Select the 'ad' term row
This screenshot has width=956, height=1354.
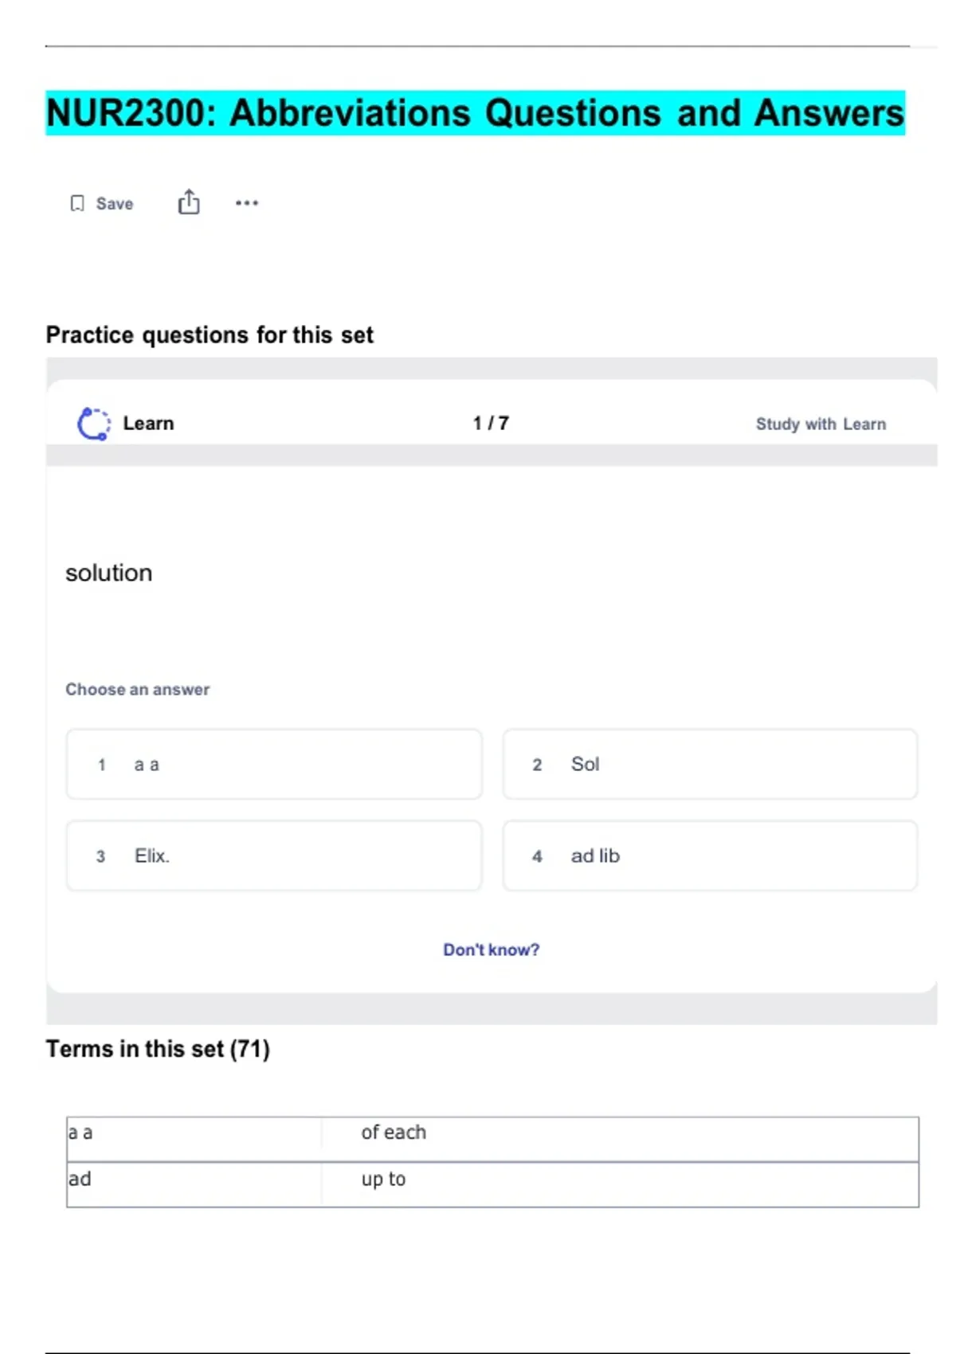[x=194, y=1180]
